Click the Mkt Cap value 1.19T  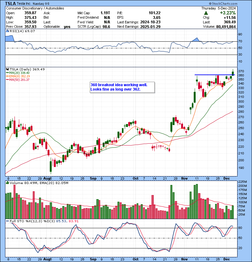pyautogui.click(x=105, y=13)
